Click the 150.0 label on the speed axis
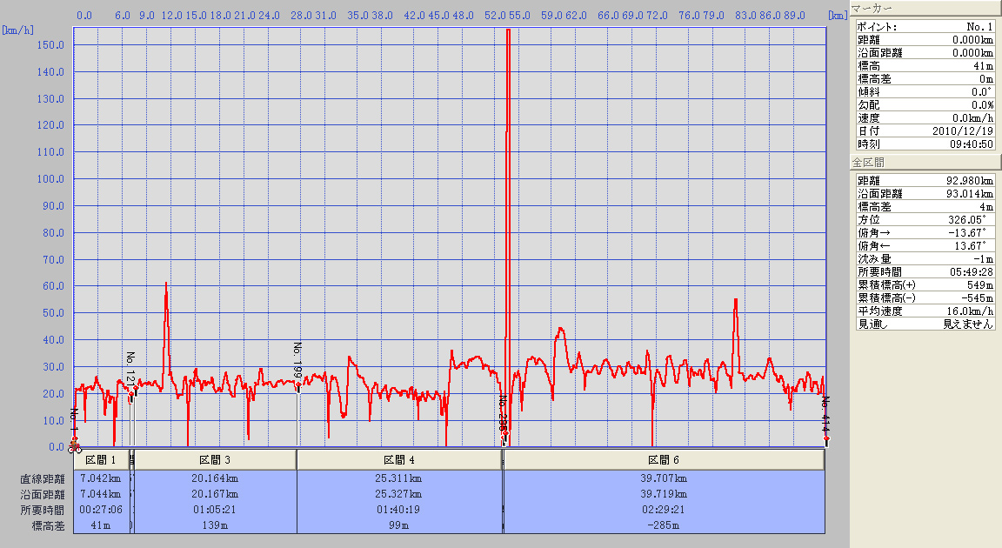The image size is (1002, 548). pos(52,45)
